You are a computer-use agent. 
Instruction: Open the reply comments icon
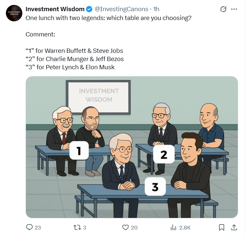point(29,227)
